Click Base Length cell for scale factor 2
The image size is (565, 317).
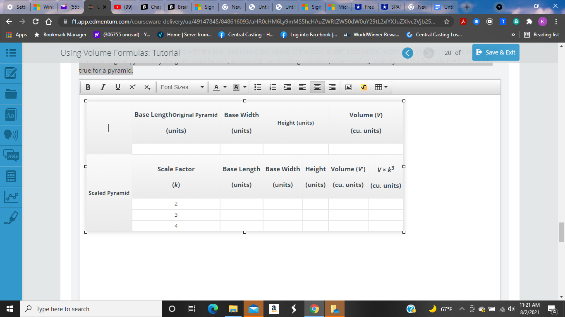tap(242, 203)
